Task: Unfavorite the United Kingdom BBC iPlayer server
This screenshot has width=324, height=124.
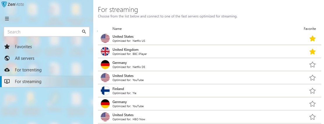Action: (312, 51)
